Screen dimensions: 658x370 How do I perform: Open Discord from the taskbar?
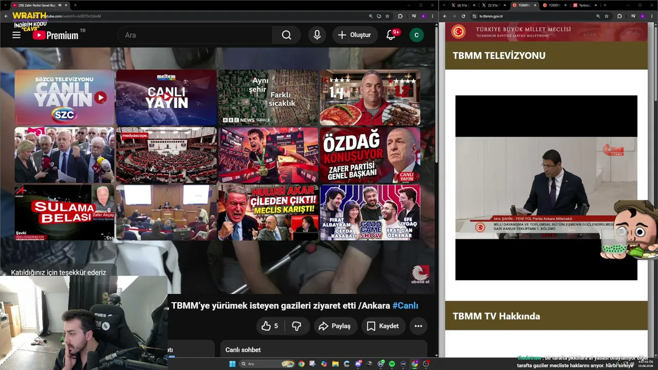[x=358, y=364]
